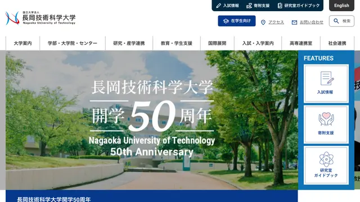Follow the アクセス link

(276, 22)
